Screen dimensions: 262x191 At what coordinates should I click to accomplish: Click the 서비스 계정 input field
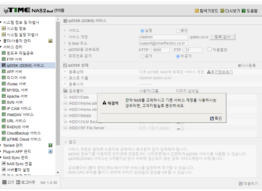[163, 37]
